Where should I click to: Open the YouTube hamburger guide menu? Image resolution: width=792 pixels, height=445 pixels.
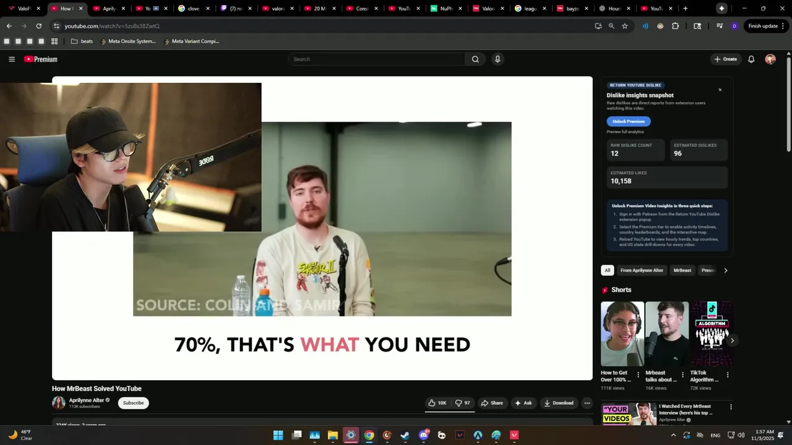[x=12, y=59]
